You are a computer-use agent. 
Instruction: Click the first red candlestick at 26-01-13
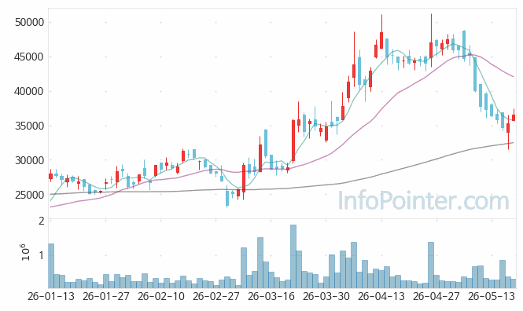click(x=50, y=176)
